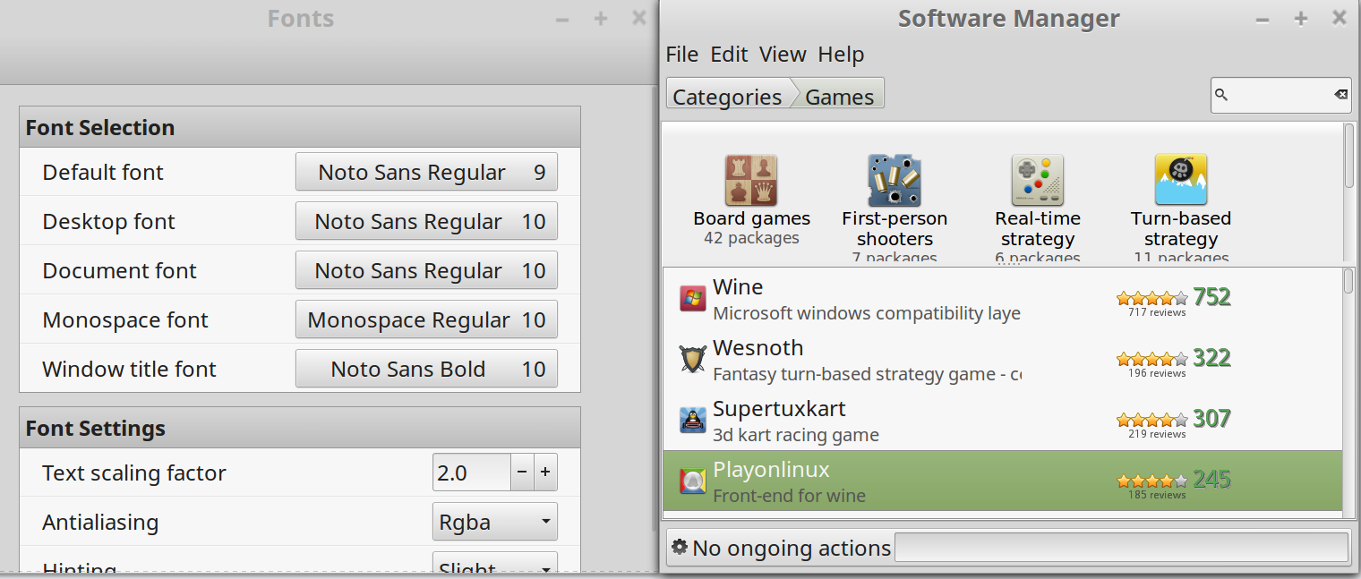Viewport: 1361px width, 579px height.
Task: Open the Hinting Slight dropdown
Action: pos(494,565)
